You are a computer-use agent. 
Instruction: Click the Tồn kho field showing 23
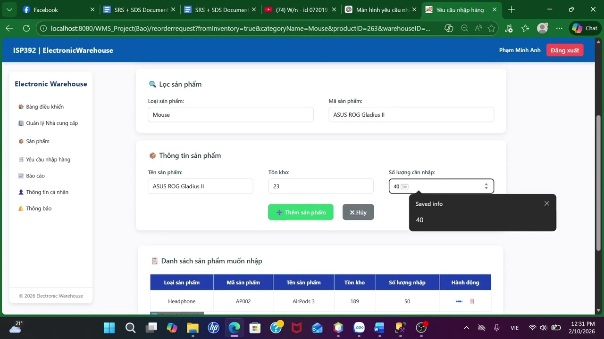click(x=321, y=186)
